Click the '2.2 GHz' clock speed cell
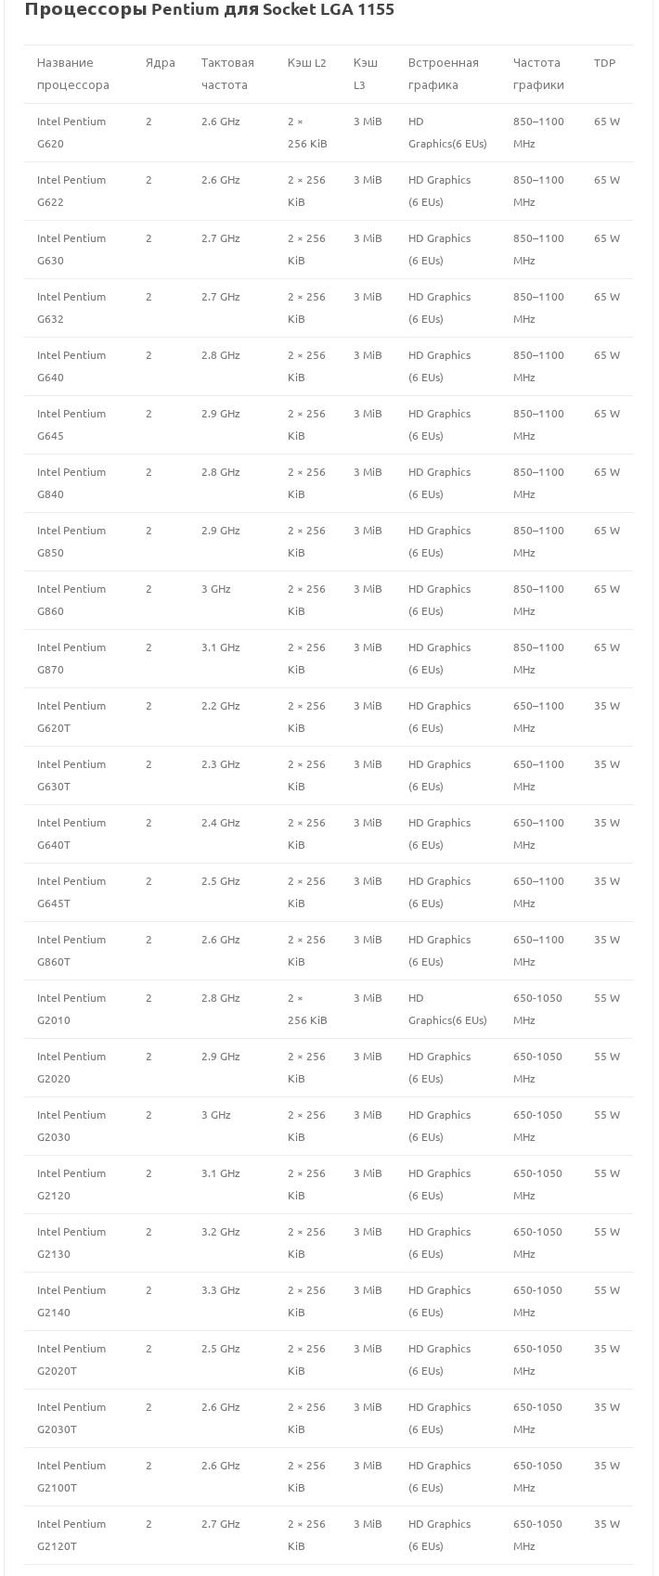This screenshot has height=1576, width=659. tap(221, 706)
